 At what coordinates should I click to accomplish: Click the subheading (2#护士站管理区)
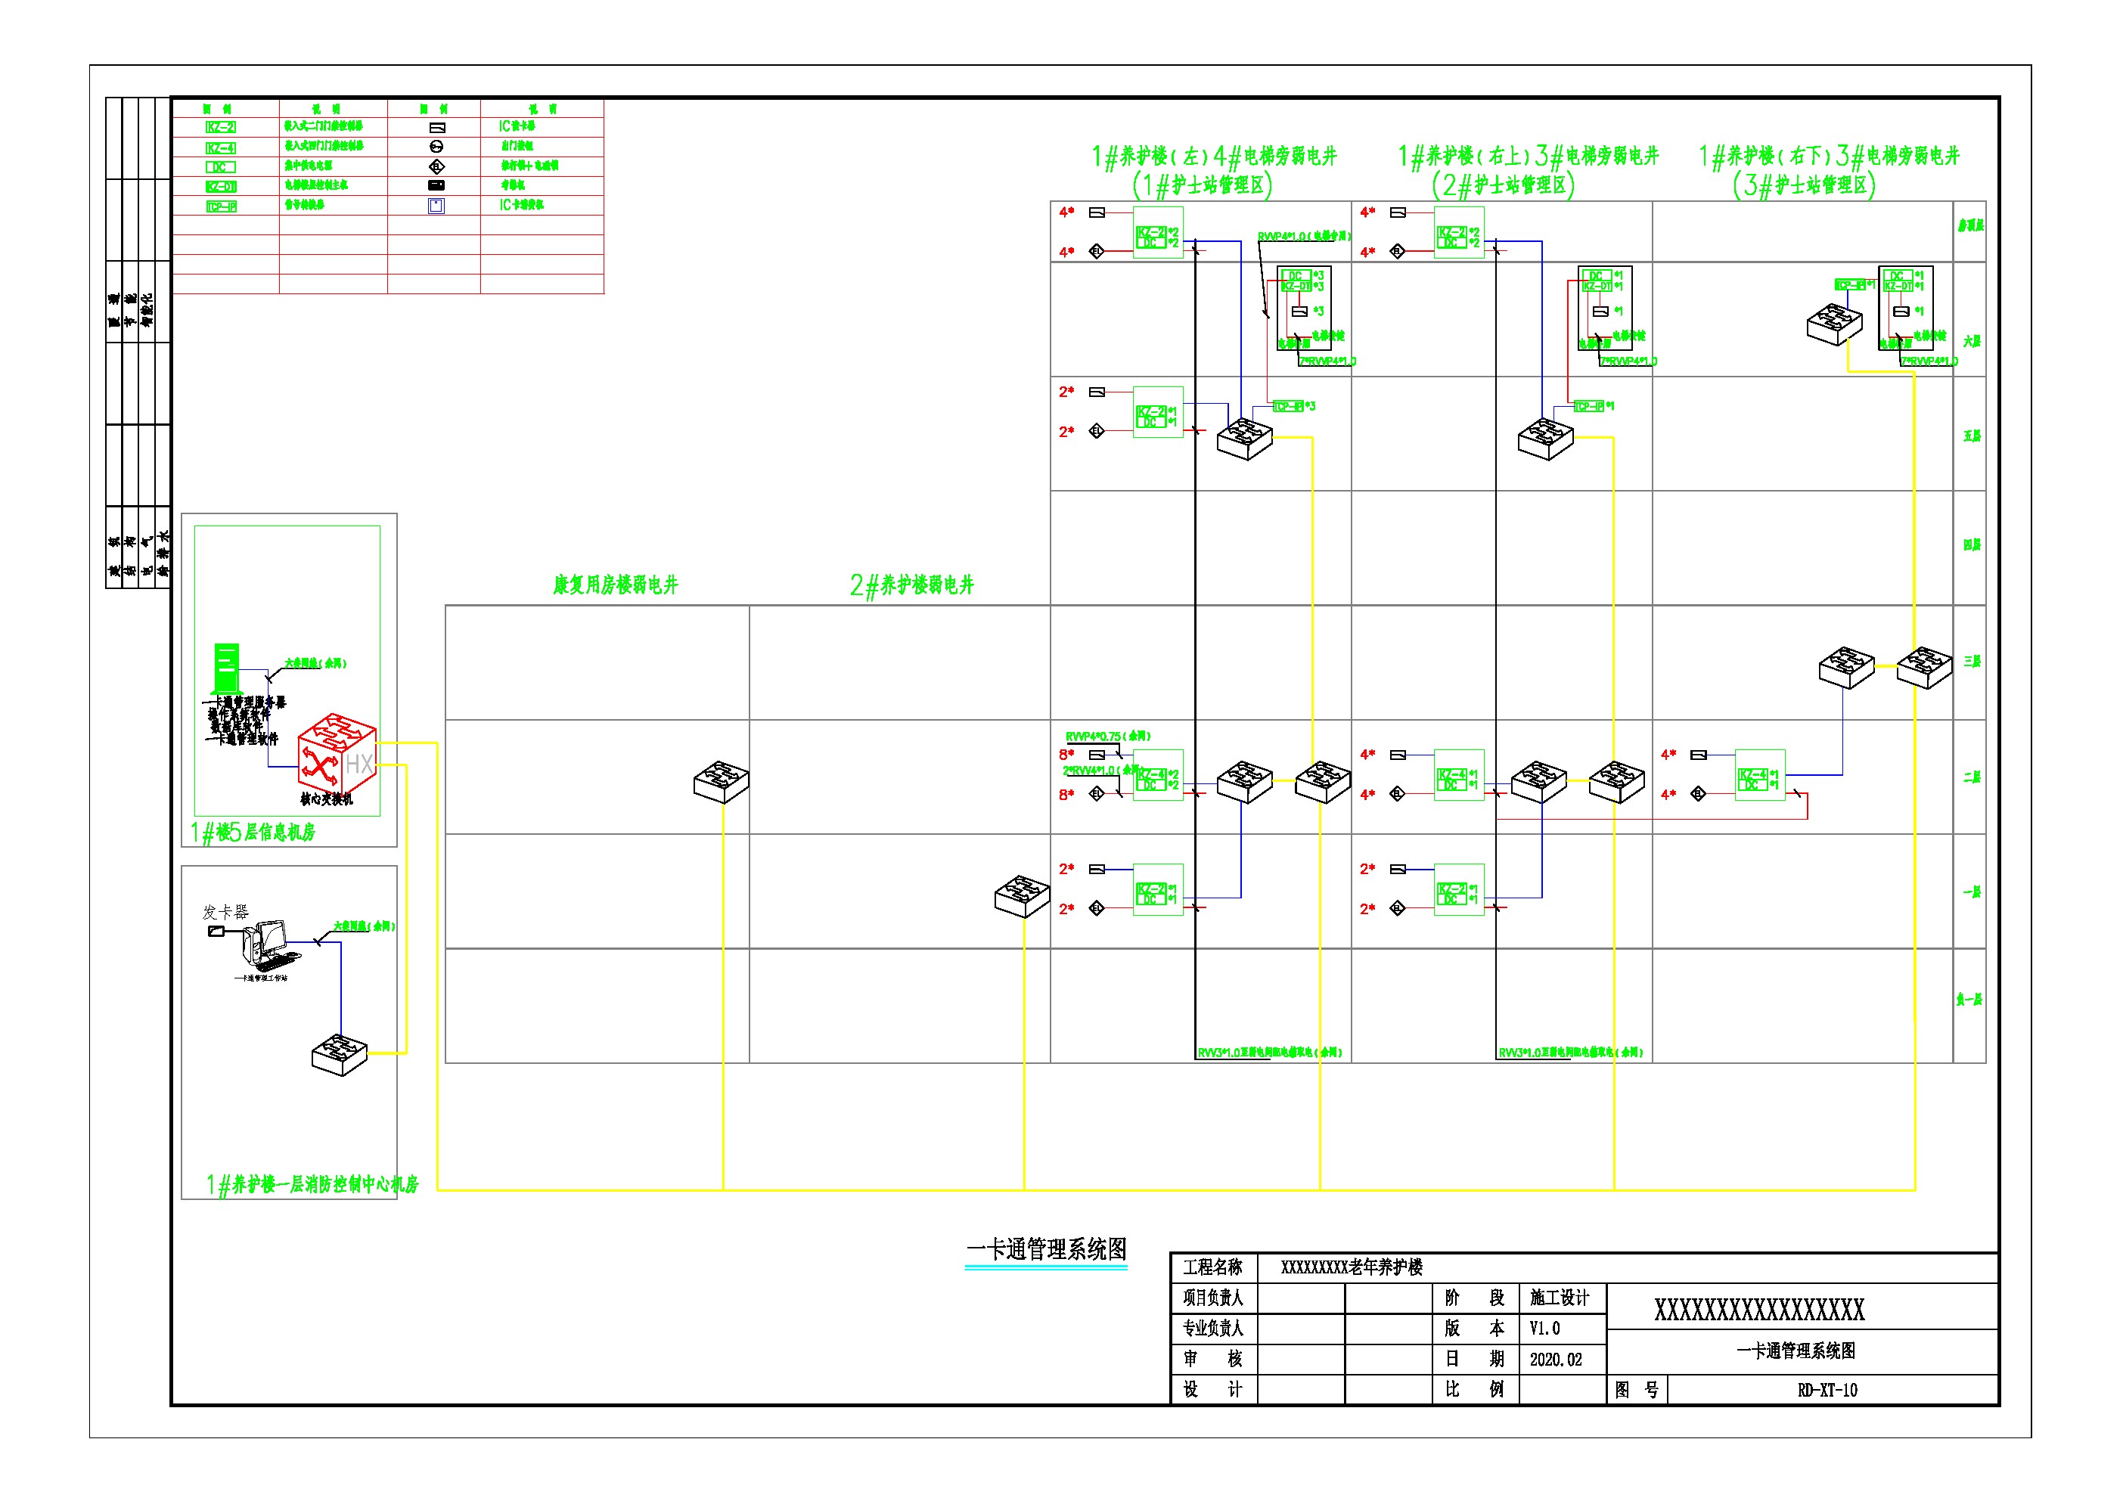pos(1503,186)
